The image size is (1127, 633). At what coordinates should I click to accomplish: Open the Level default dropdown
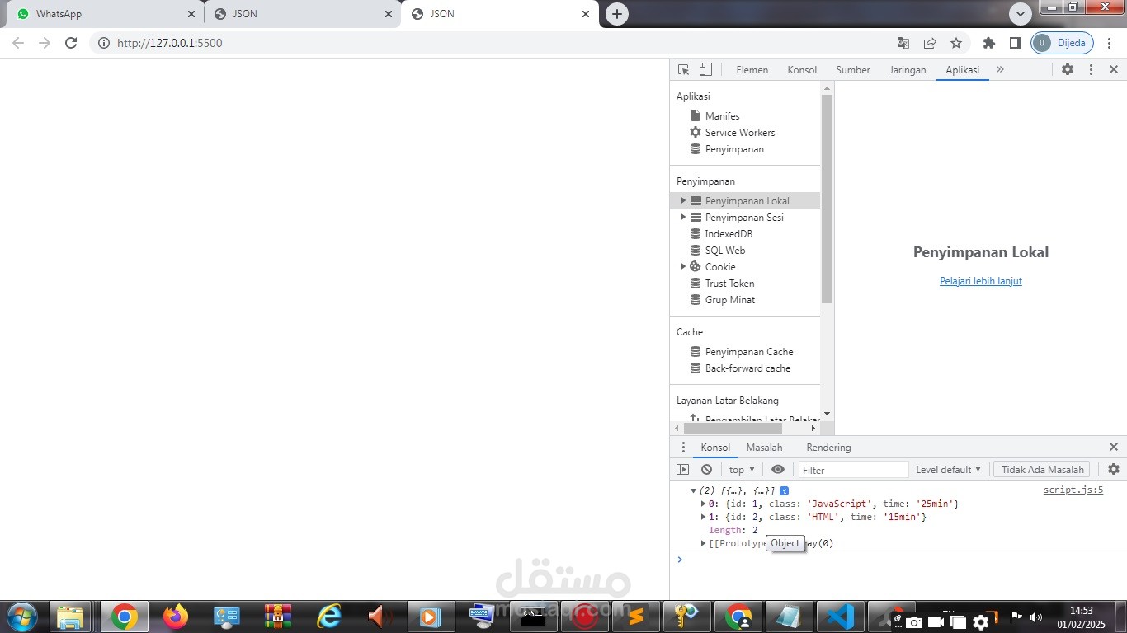coord(949,470)
